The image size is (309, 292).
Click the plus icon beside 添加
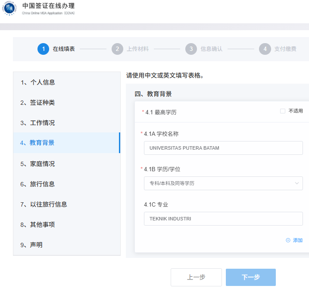(288, 240)
